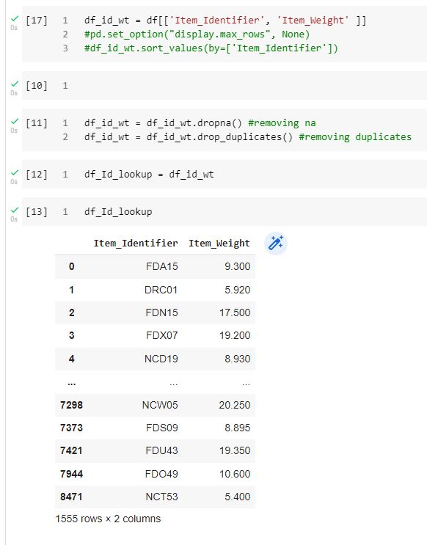427x545 pixels.
Task: Click the NCW05 table cell
Action: [x=160, y=405]
